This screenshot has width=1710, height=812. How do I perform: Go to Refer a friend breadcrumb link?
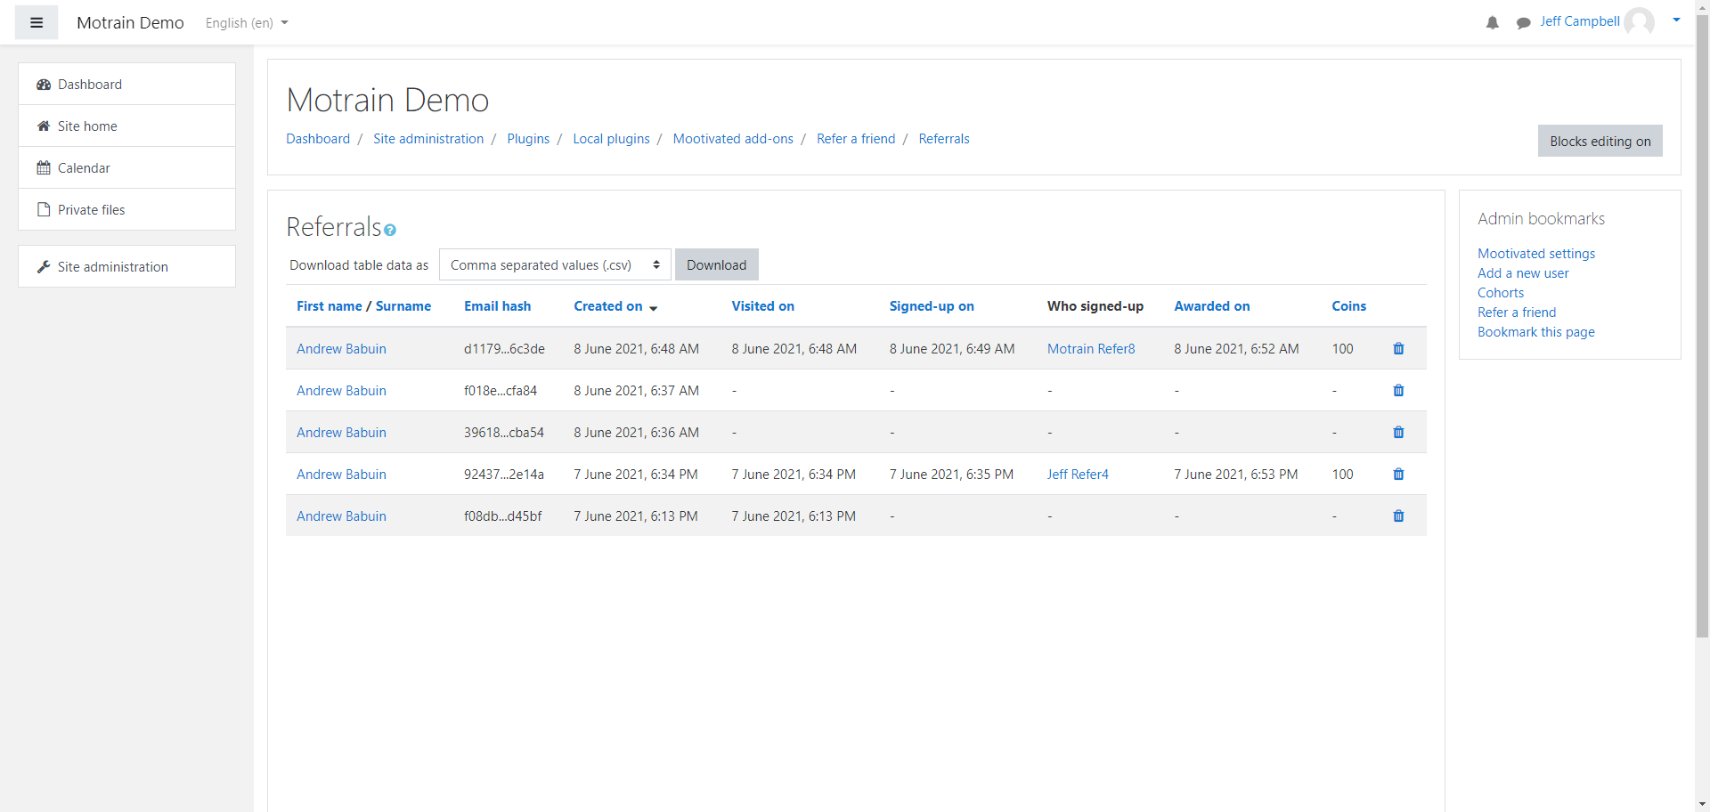[856, 139]
